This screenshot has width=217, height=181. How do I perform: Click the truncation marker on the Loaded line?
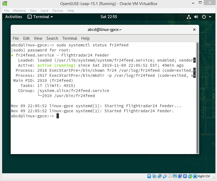point(194,60)
